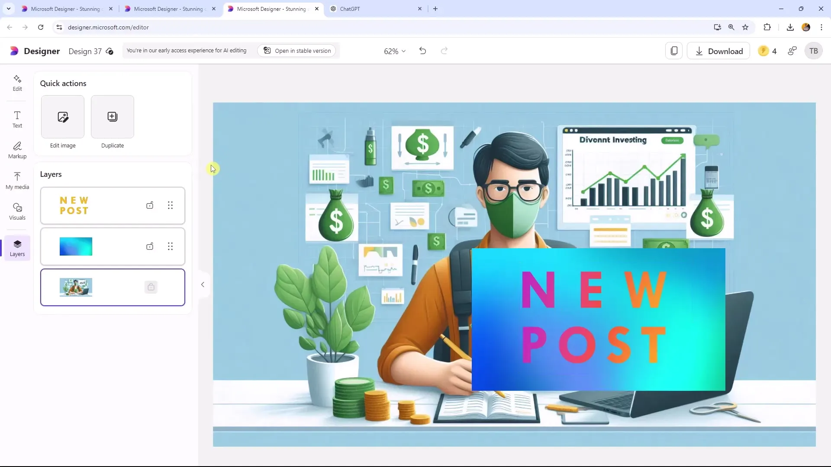
Task: Click Open in stable version button
Action: click(x=297, y=51)
